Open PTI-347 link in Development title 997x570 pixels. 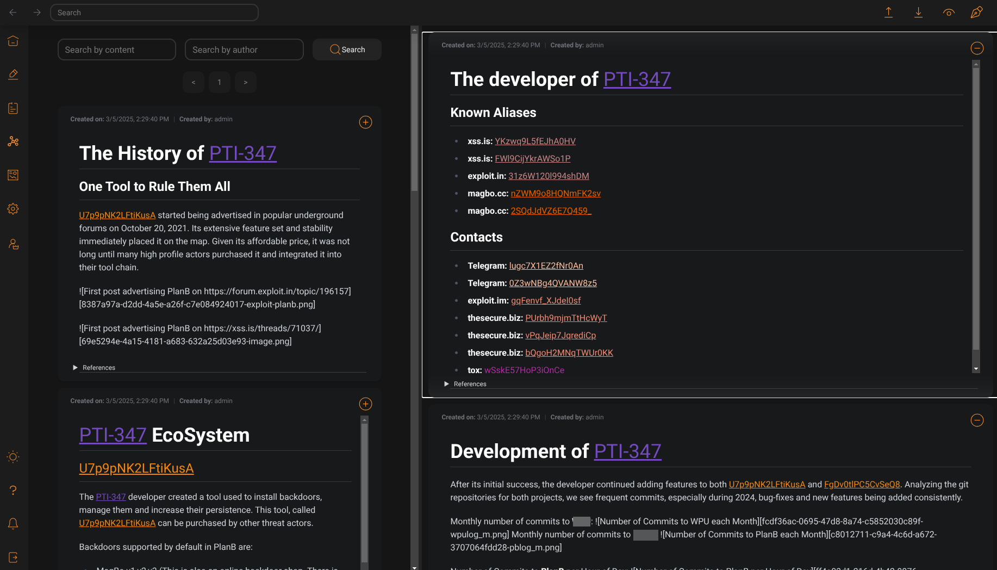click(628, 451)
